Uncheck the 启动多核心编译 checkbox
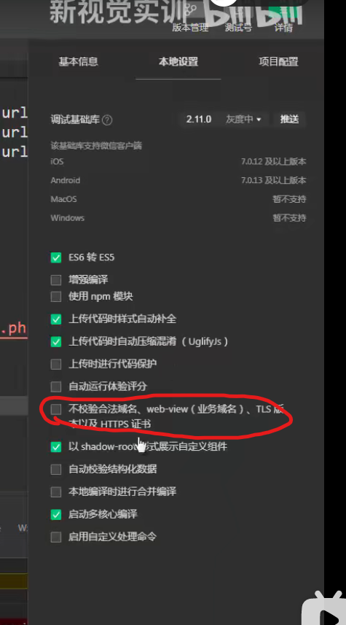Image resolution: width=346 pixels, height=625 pixels. (x=56, y=515)
